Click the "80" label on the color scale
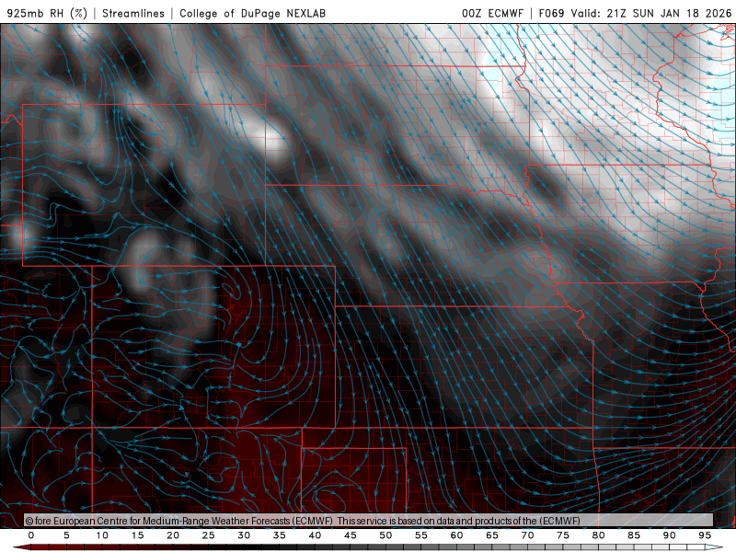736x552 pixels. click(x=599, y=535)
